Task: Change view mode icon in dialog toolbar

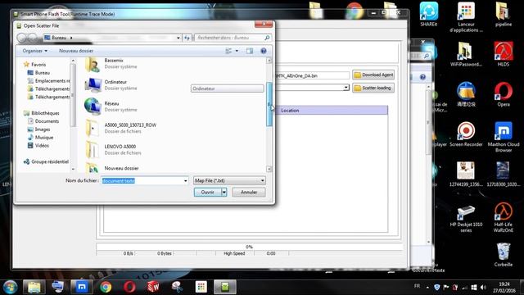Action: click(x=228, y=51)
